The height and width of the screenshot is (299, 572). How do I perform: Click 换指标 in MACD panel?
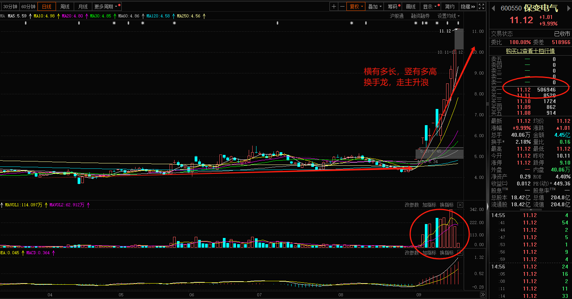pyautogui.click(x=447, y=253)
